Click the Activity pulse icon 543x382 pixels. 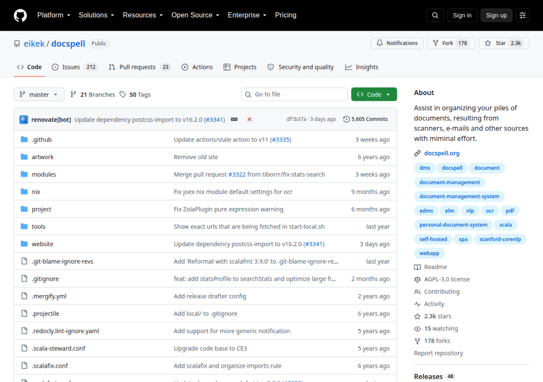[x=417, y=304]
